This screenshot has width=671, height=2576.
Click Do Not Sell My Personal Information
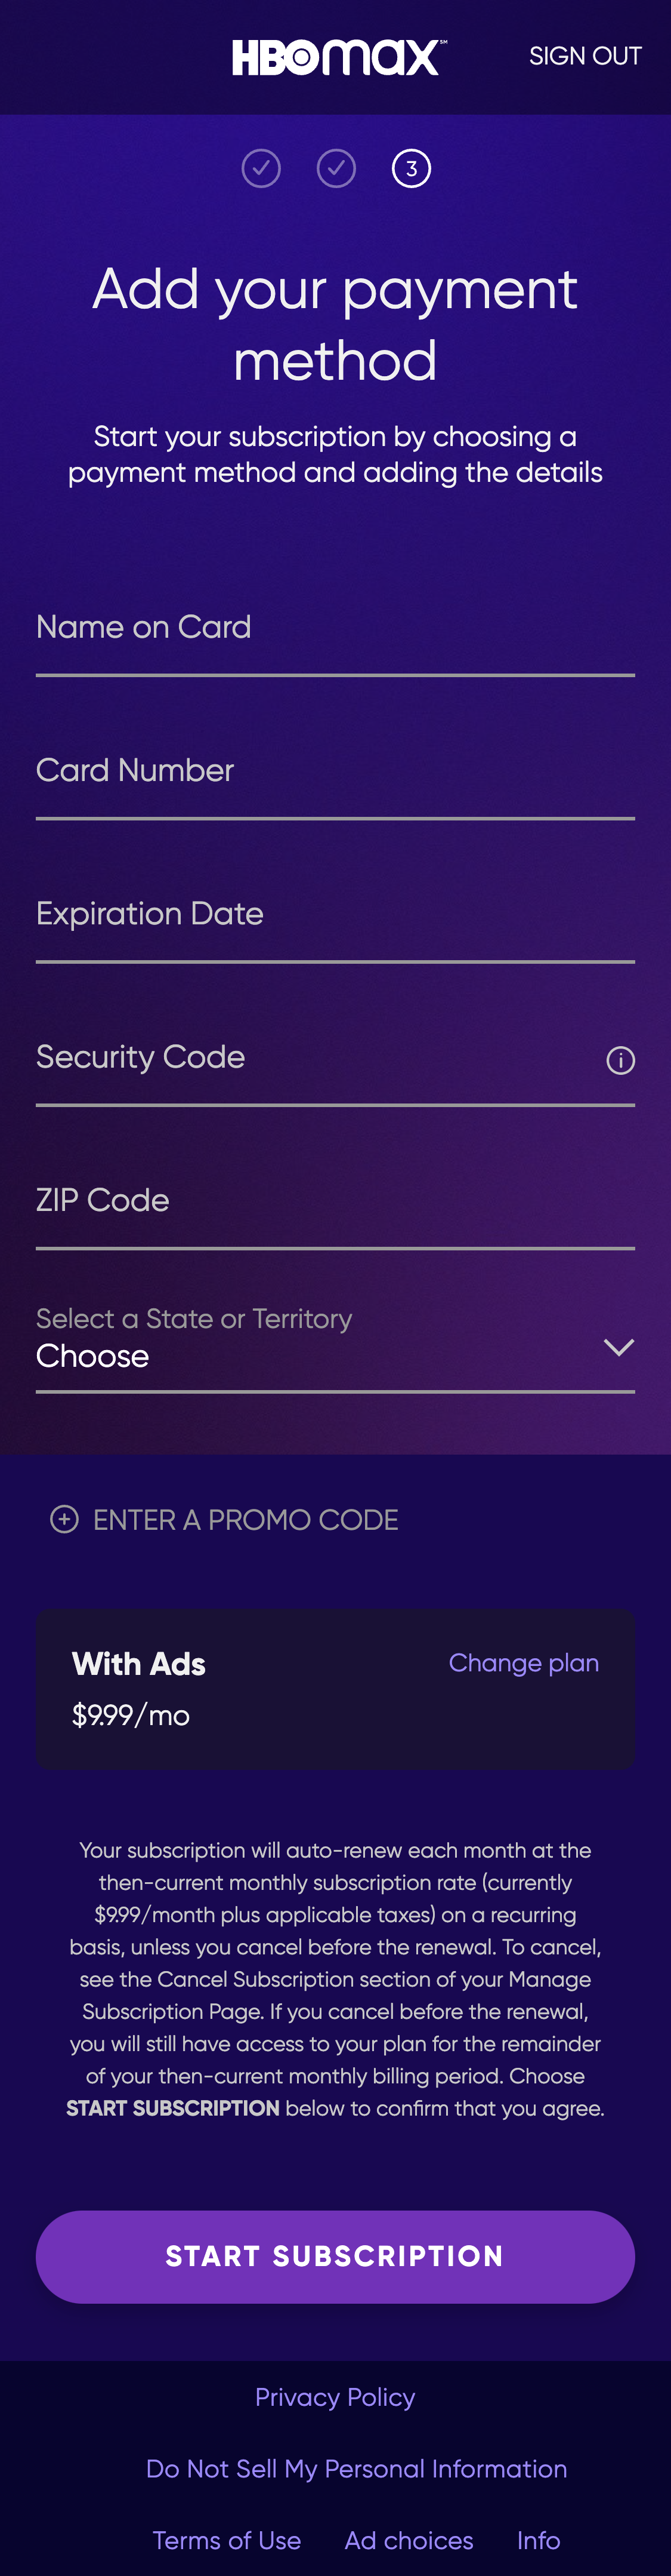357,2469
